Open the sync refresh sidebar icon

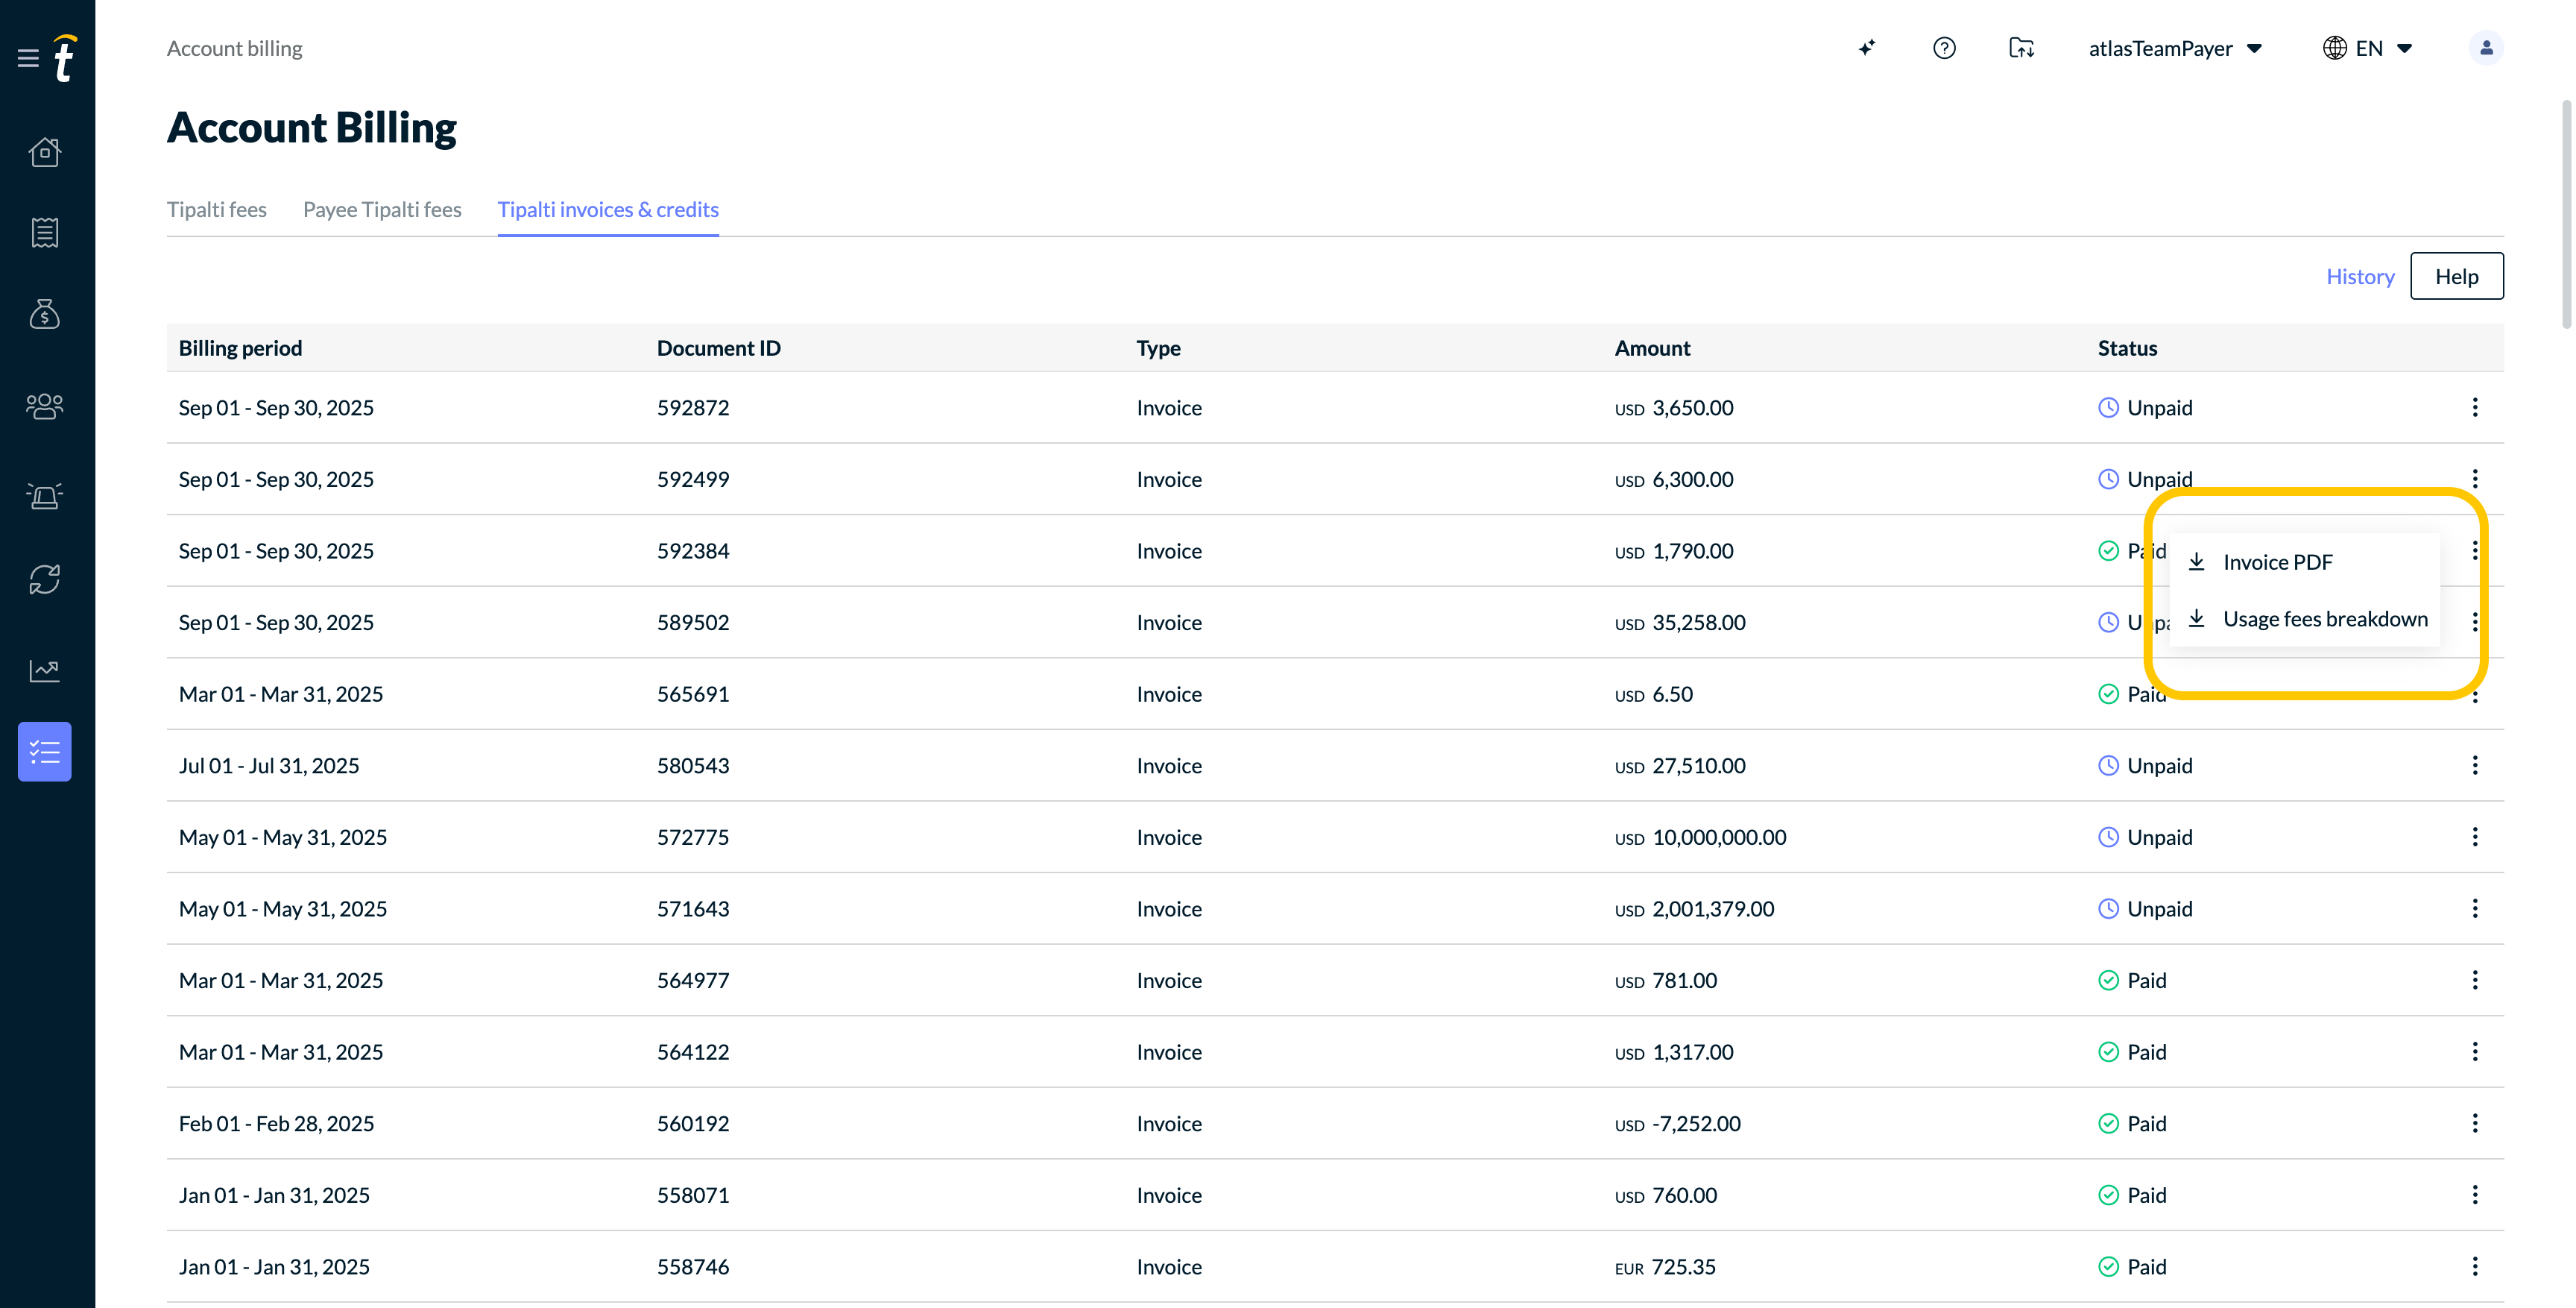point(45,579)
